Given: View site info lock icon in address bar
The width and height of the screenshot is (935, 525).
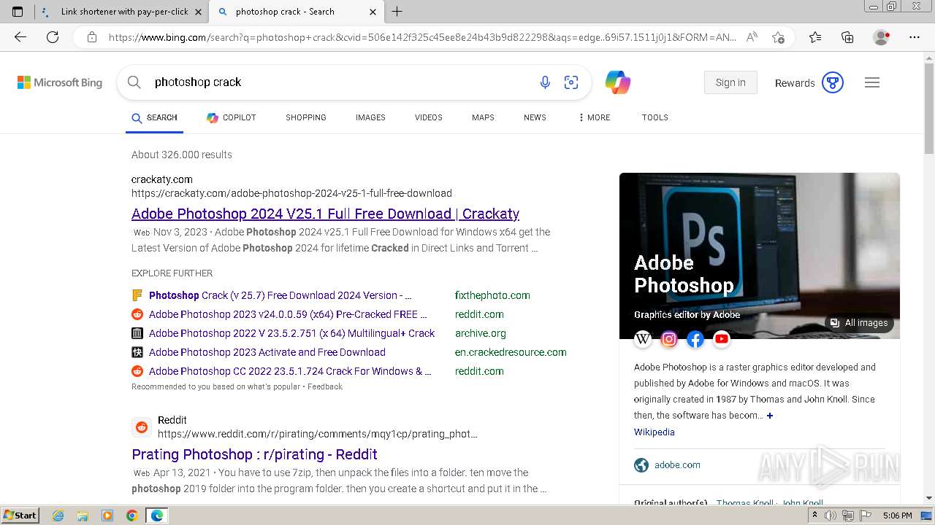Looking at the screenshot, I should (x=92, y=37).
